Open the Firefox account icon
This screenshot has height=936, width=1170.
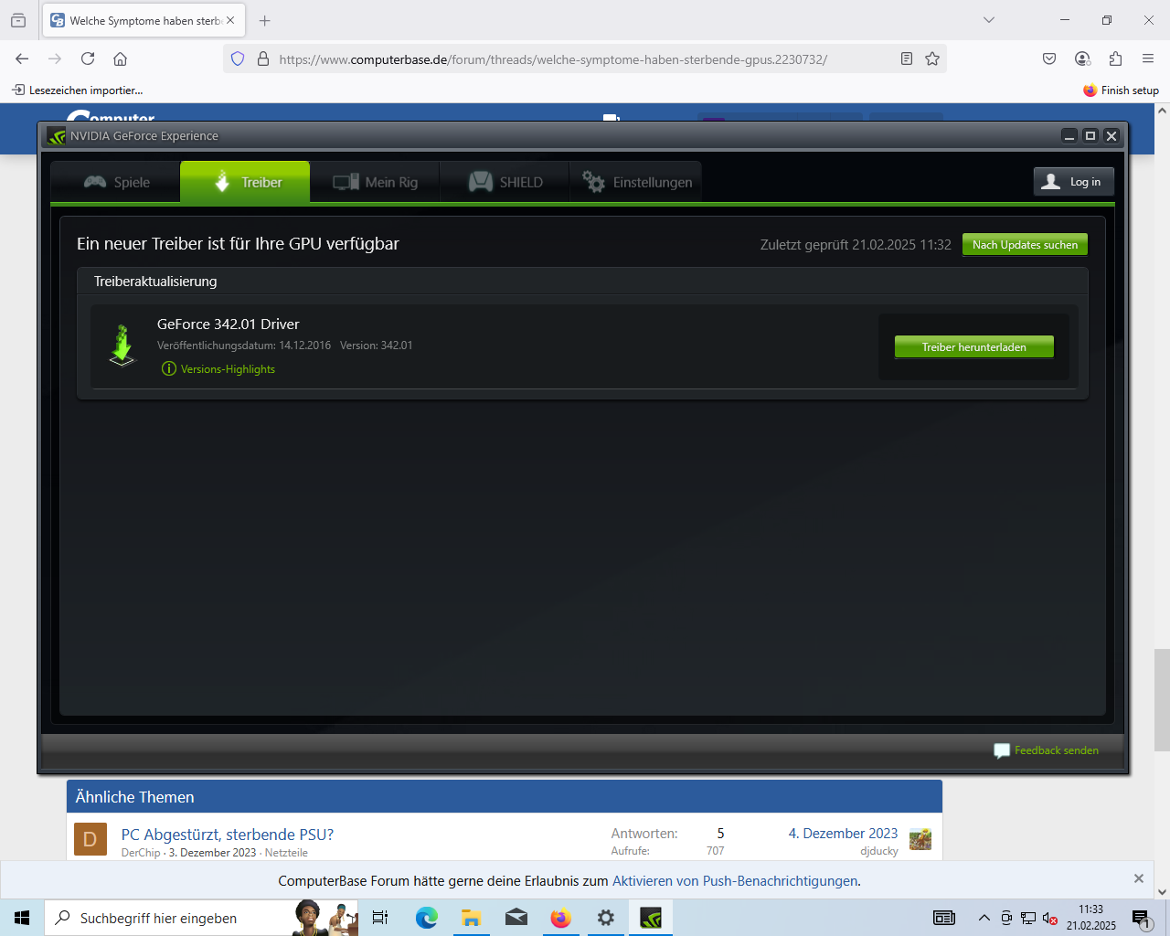pyautogui.click(x=1082, y=58)
